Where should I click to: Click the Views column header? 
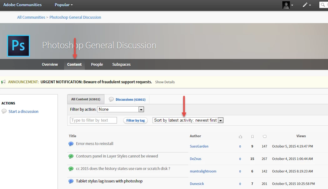tap(301, 136)
